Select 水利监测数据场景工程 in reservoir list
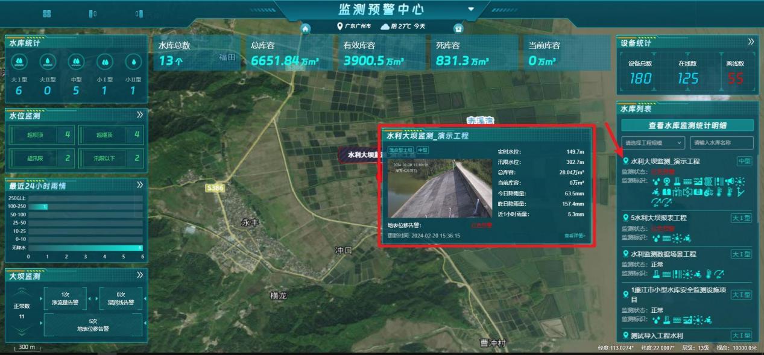Screen dimensions: 764x355 [x=663, y=254]
